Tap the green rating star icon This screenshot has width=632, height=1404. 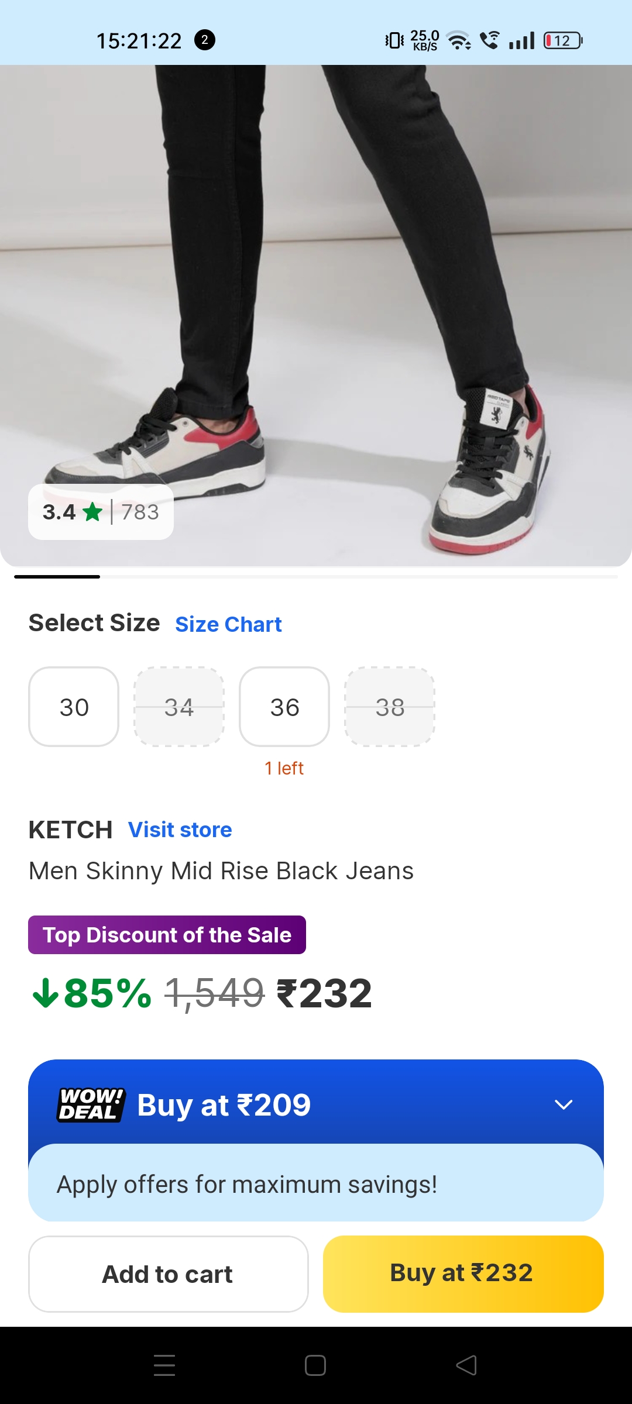92,512
